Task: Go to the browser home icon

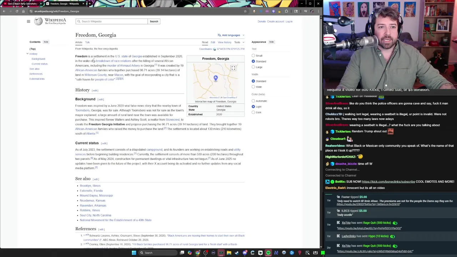Action: tap(23, 11)
